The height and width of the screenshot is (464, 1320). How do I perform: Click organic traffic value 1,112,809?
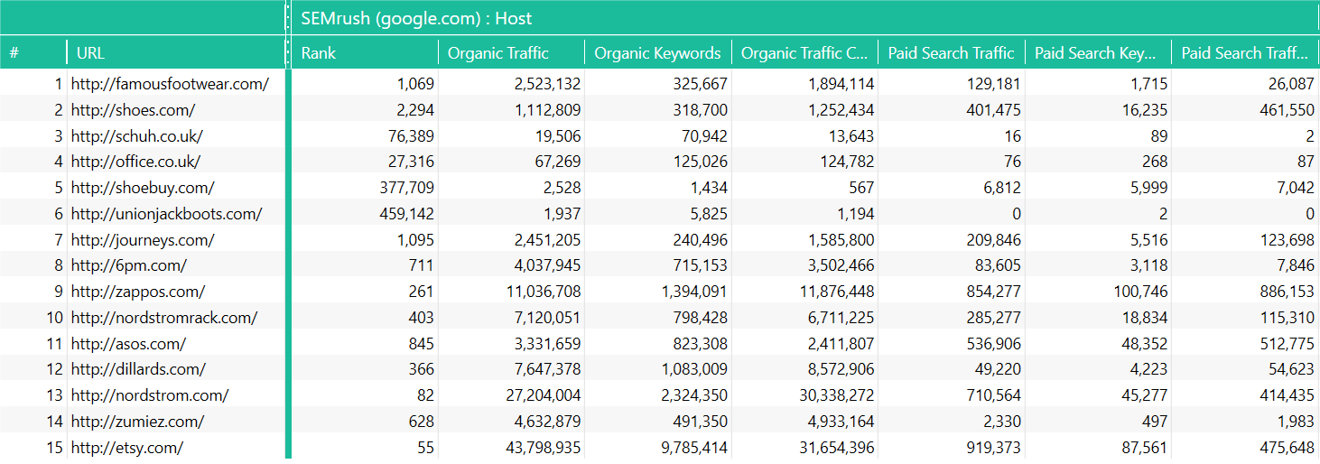point(547,111)
